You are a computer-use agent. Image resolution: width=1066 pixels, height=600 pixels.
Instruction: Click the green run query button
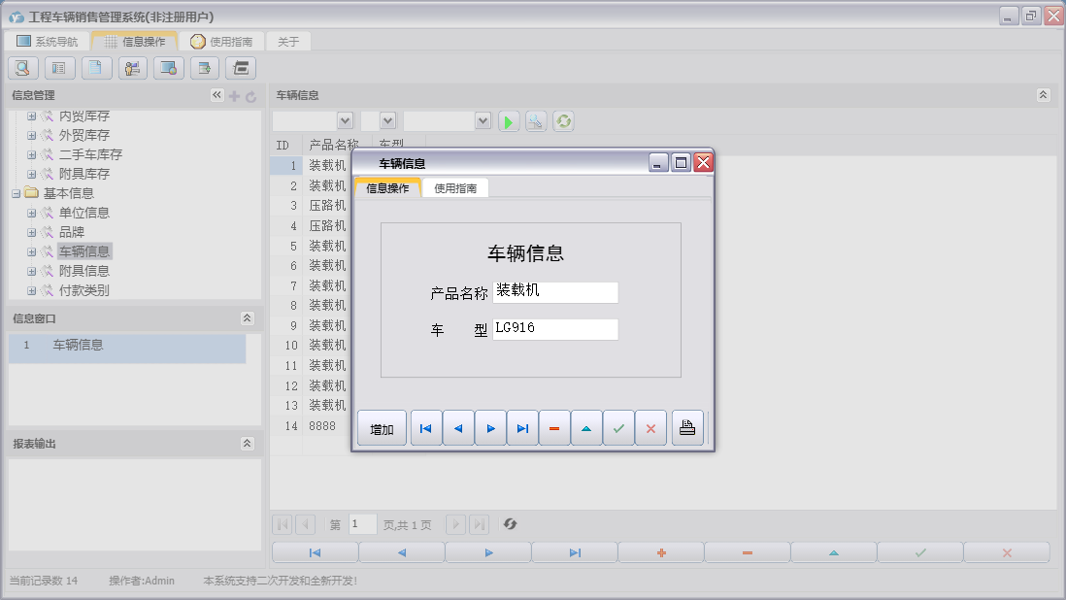[x=509, y=121]
